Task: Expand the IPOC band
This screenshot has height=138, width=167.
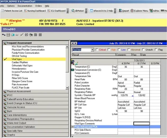Action: (x=36, y=95)
